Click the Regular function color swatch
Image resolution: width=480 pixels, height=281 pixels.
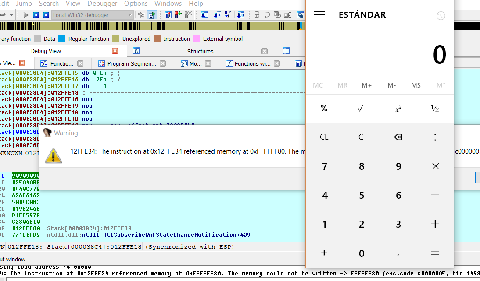click(x=62, y=39)
